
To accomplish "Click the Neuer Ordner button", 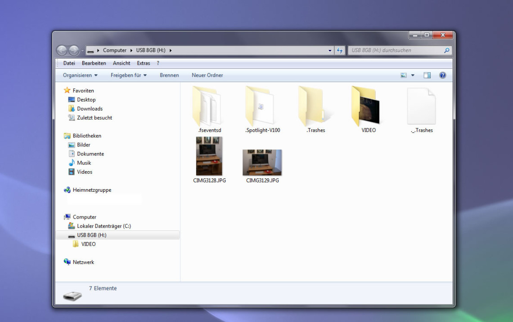I will tap(207, 75).
